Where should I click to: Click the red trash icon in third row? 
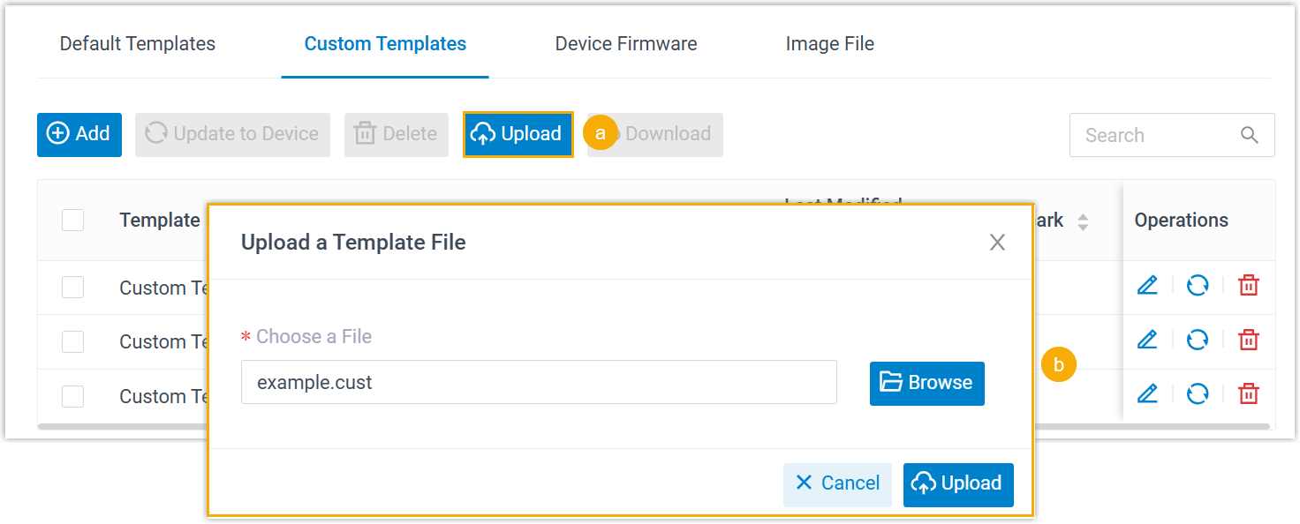coord(1249,393)
